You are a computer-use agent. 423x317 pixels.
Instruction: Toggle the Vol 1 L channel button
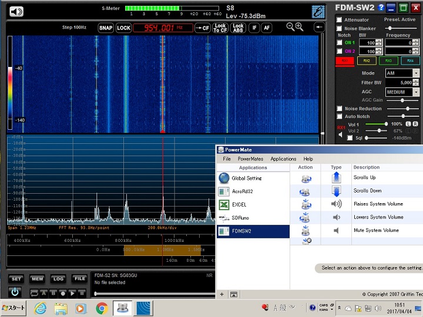(x=408, y=124)
